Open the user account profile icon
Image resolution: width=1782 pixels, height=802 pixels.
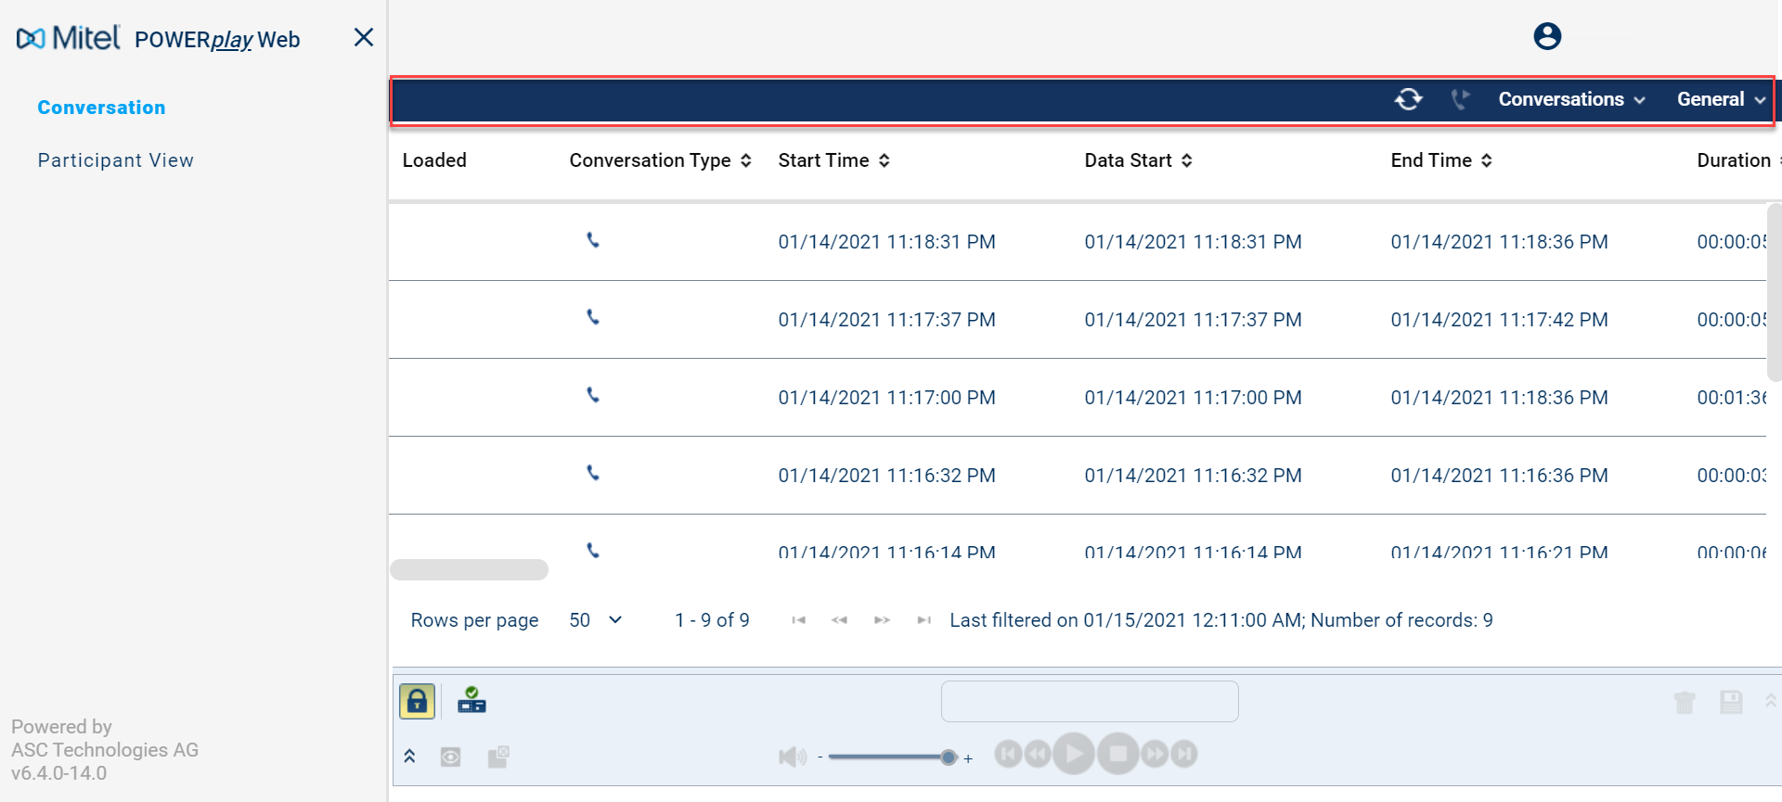(x=1546, y=37)
